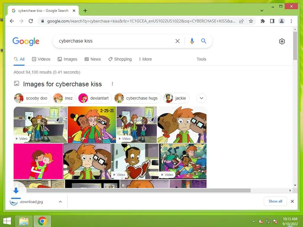Expand the download.jpg options chevron
This screenshot has height=227, width=303.
60,202
